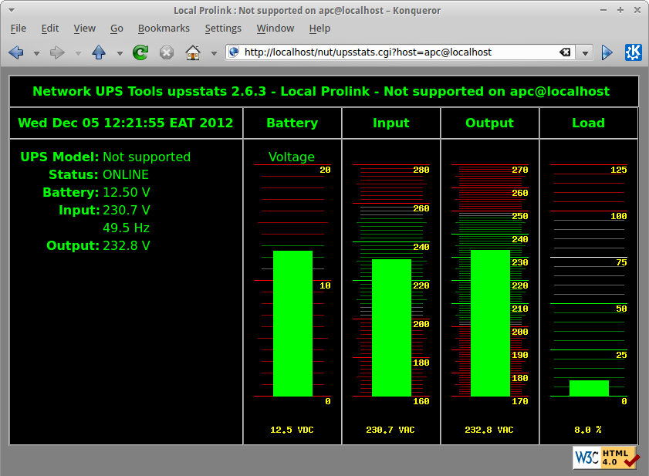Click the '232.8 VAC' graph caption
Screen dimensions: 649x476
[489, 430]
